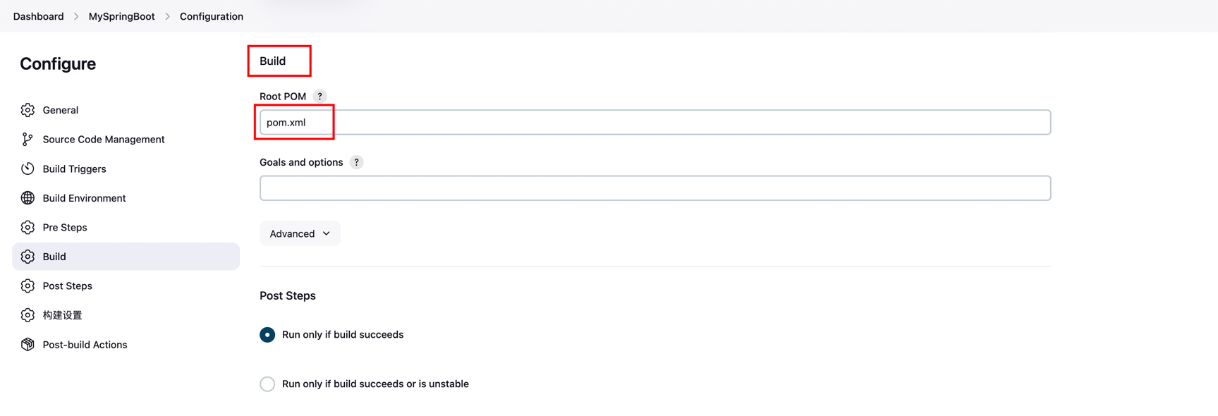Click the Post-build Actions box icon
The width and height of the screenshot is (1218, 416).
coord(28,345)
